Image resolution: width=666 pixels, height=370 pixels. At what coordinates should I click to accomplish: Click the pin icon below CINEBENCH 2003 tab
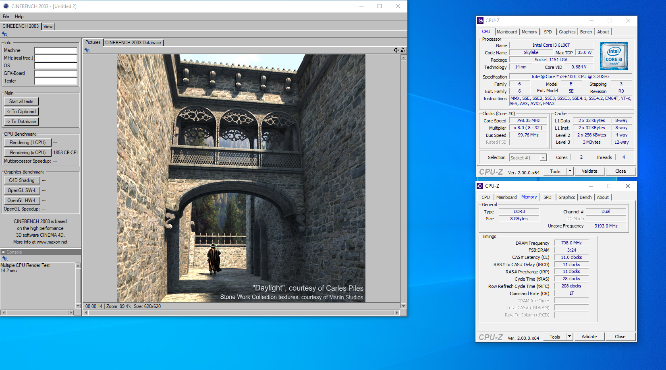[x=5, y=34]
